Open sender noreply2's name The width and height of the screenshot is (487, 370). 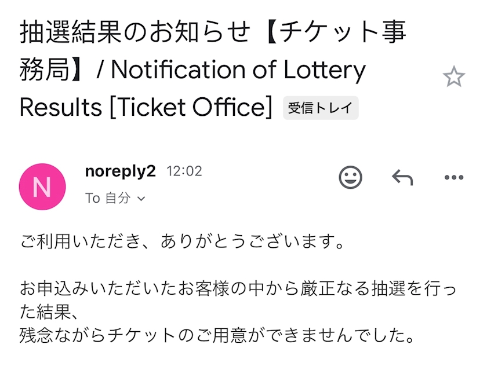coord(120,171)
